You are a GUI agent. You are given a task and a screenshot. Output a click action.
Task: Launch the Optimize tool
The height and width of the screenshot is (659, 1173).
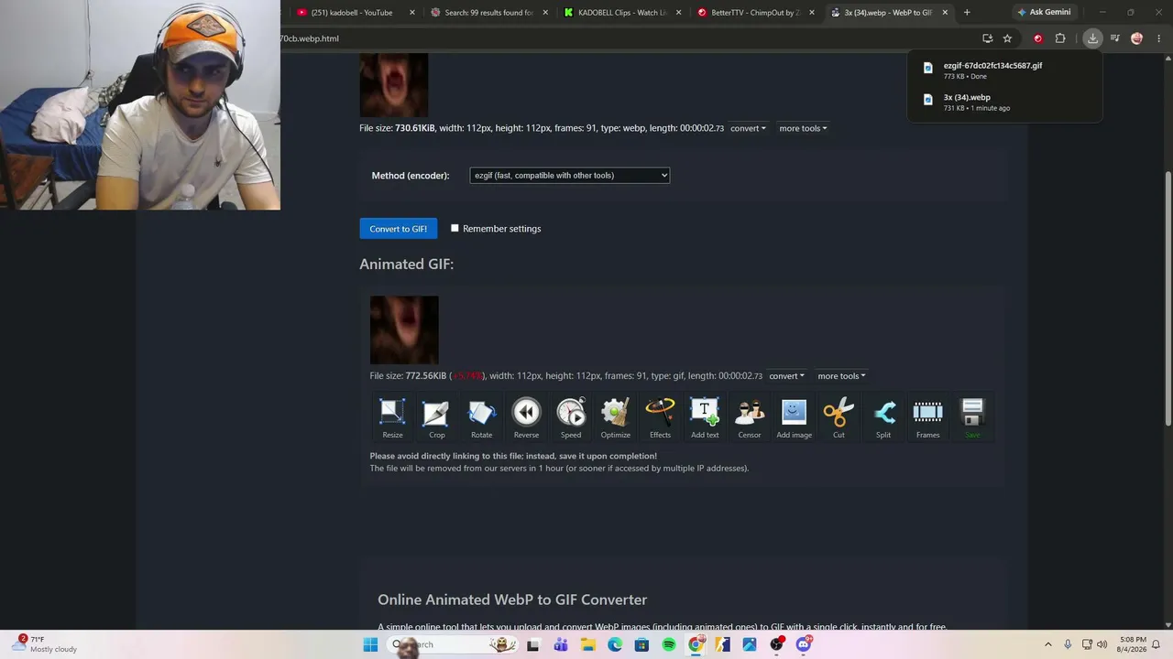(615, 419)
